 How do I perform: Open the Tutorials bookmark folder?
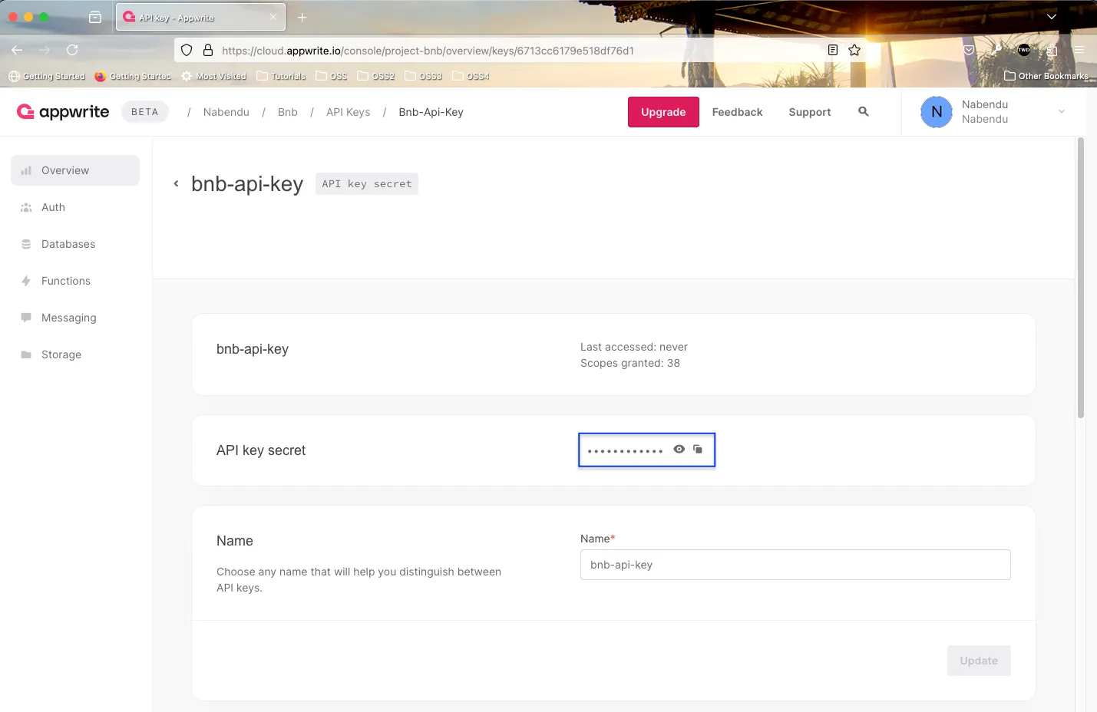[x=281, y=76]
